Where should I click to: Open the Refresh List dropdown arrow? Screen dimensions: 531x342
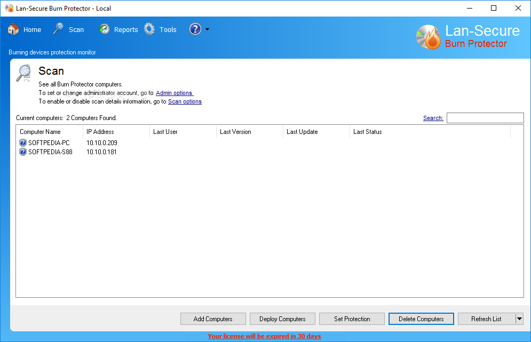[x=519, y=319]
